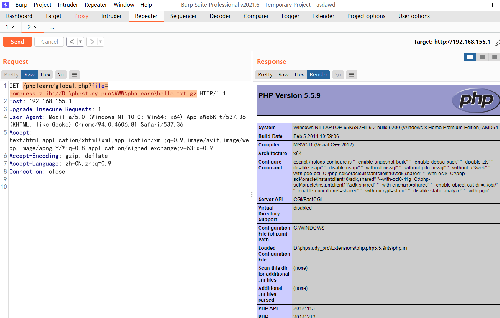The image size is (500, 318).
Task: Open the Intruder menu in menu bar
Action: 68,5
